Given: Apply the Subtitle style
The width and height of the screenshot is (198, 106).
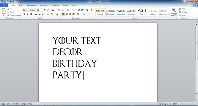Looking at the screenshot, I should pyautogui.click(x=152, y=12).
